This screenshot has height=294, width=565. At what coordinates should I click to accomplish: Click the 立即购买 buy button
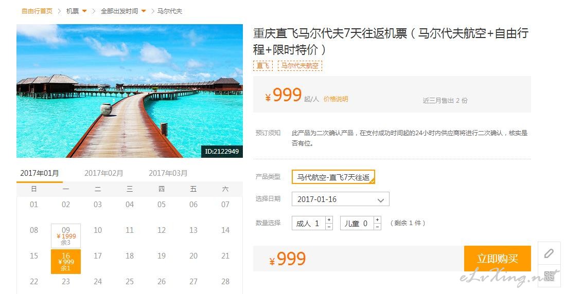pos(497,259)
